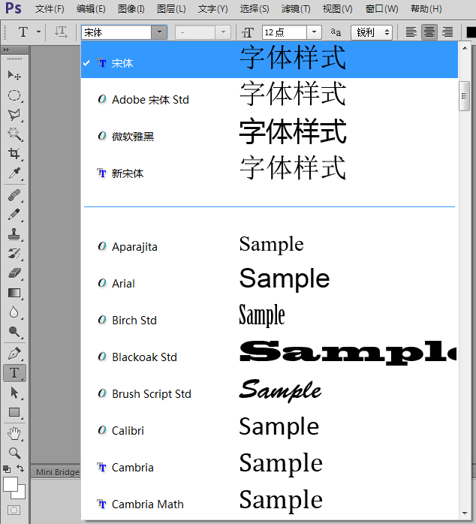Image resolution: width=476 pixels, height=524 pixels.
Task: Open the Type tool preset picker
Action: (x=39, y=32)
